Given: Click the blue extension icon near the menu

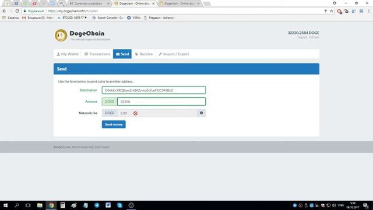Looking at the screenshot, I should tap(361, 11).
